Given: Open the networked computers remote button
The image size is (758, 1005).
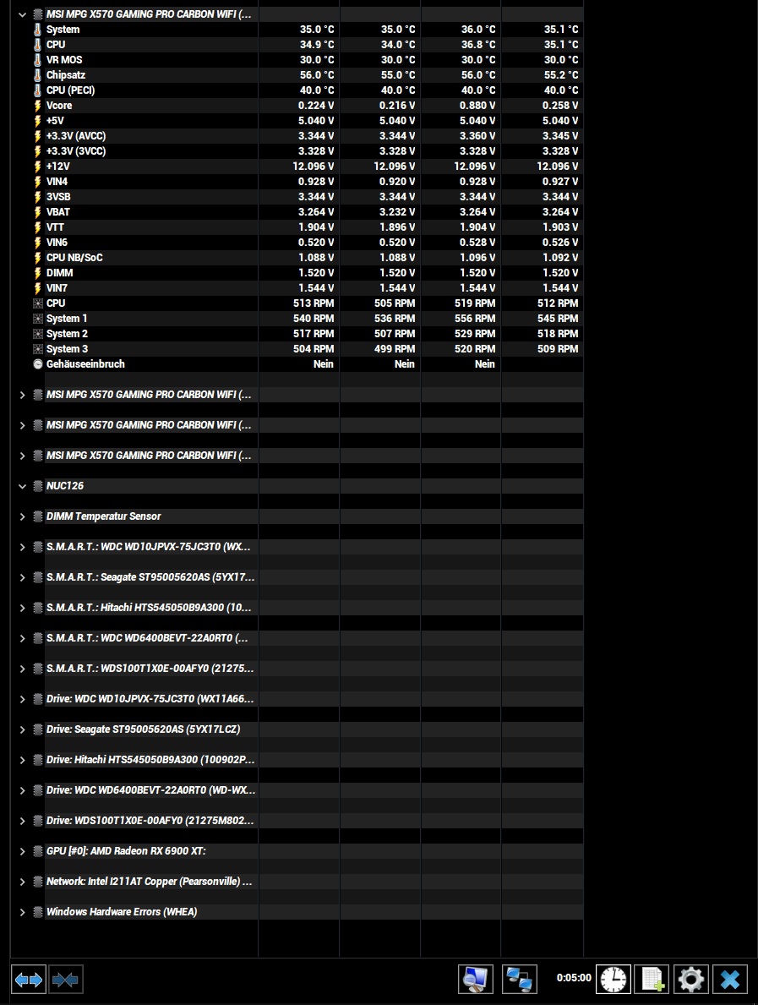Looking at the screenshot, I should click(519, 980).
